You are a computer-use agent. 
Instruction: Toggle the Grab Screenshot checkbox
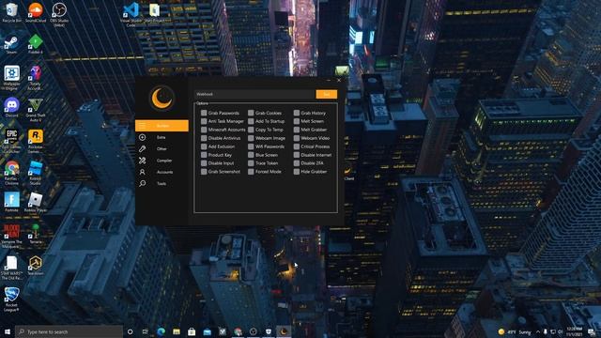click(x=204, y=172)
